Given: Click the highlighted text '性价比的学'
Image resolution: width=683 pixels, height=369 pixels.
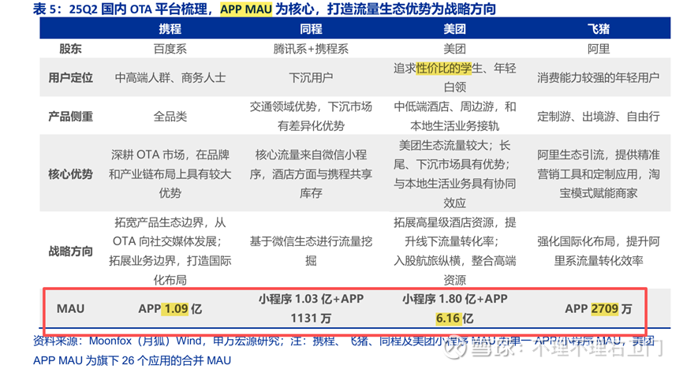Looking at the screenshot, I should tap(444, 69).
